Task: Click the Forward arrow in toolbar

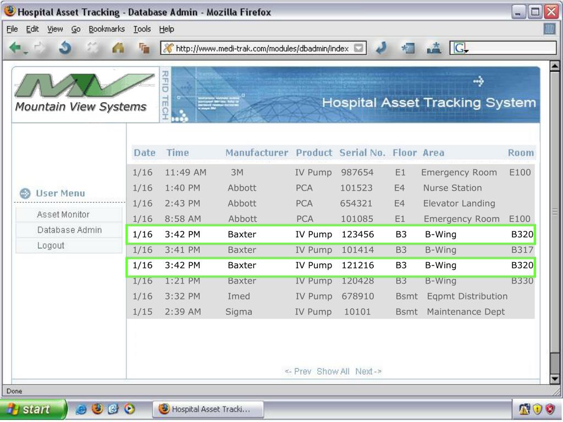Action: pos(40,47)
